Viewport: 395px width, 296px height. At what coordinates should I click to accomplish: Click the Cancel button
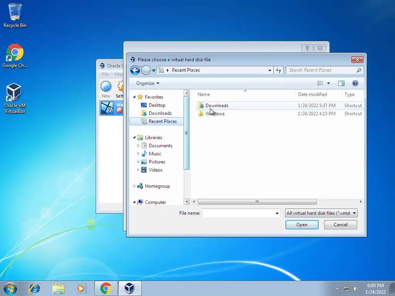(340, 225)
